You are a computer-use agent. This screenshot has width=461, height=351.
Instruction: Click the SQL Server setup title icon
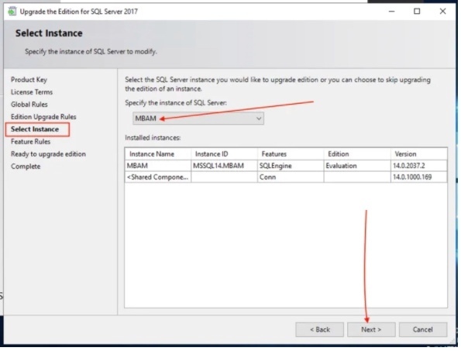tap(12, 11)
